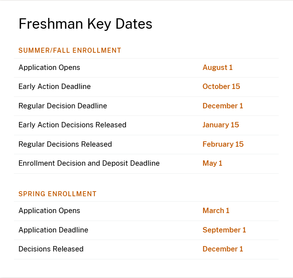The height and width of the screenshot is (278, 293).
Task: Select the October 15 date
Action: click(221, 86)
